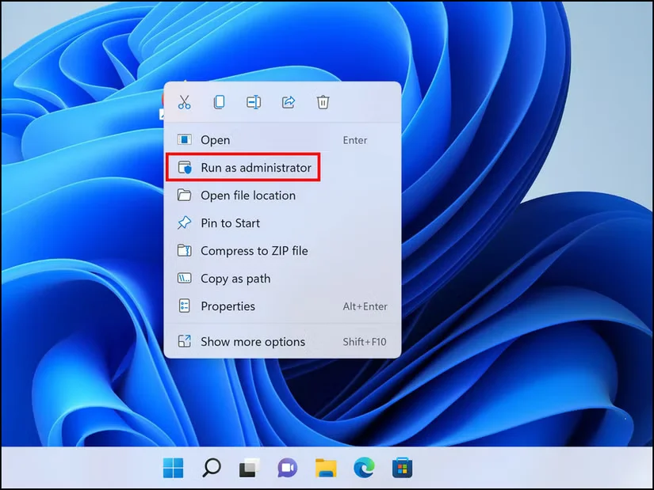Launch the Microsoft Store from the taskbar

402,468
